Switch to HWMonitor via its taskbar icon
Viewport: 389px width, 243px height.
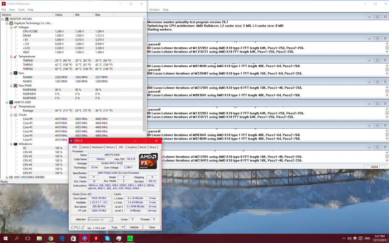[96, 238]
